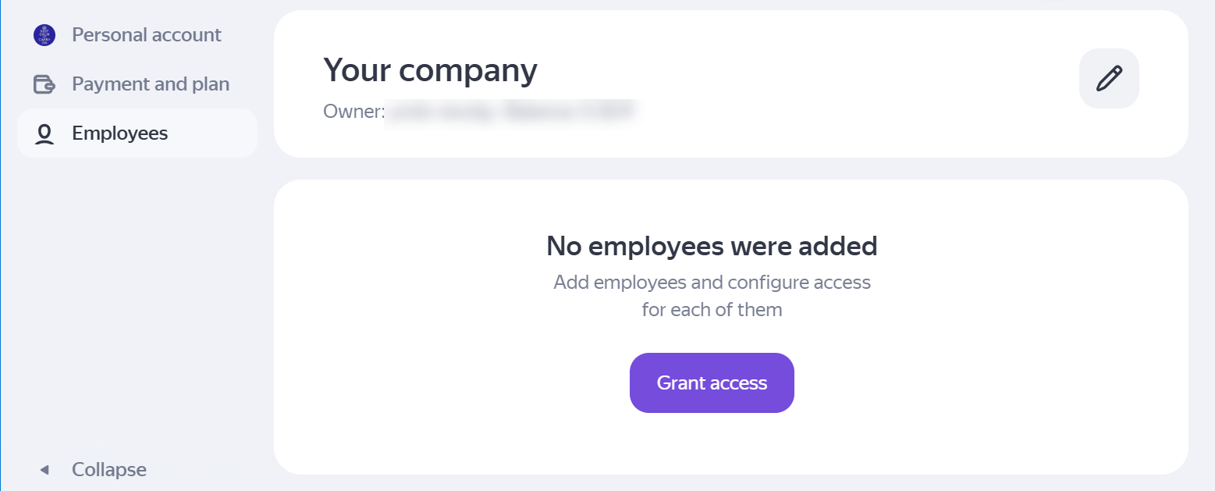This screenshot has height=491, width=1215.
Task: Open the Personal account section
Action: point(147,35)
